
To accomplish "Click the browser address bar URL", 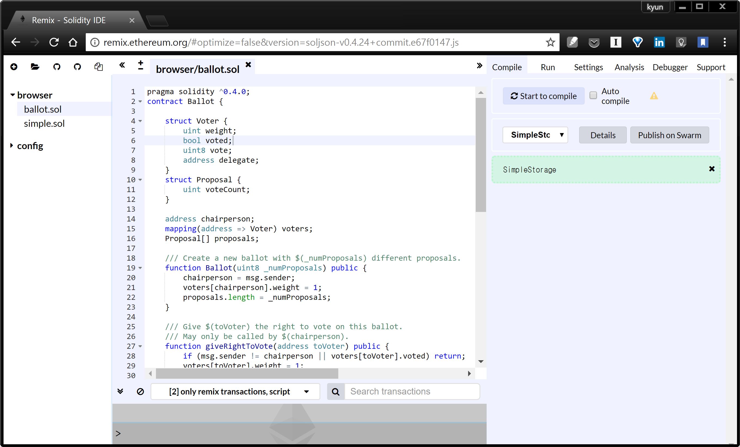I will [281, 42].
